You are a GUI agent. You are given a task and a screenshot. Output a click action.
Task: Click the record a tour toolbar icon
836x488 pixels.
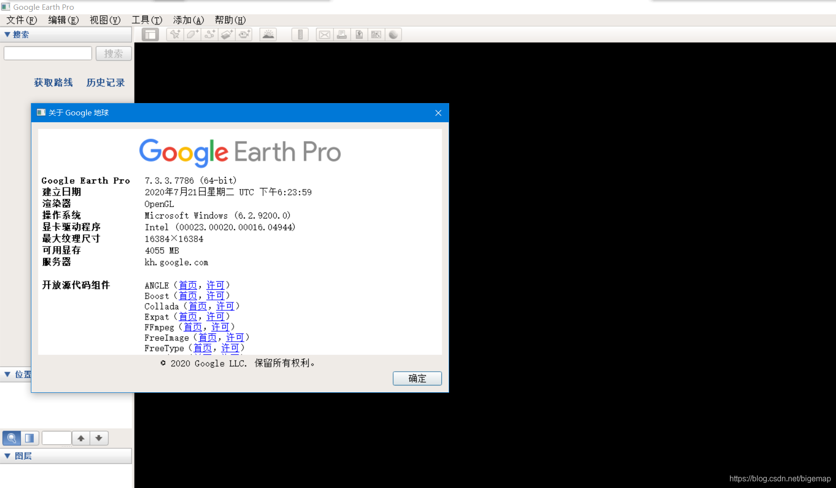[x=244, y=34]
